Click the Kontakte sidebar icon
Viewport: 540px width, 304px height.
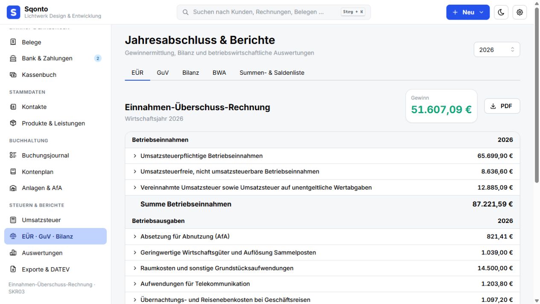pos(13,107)
